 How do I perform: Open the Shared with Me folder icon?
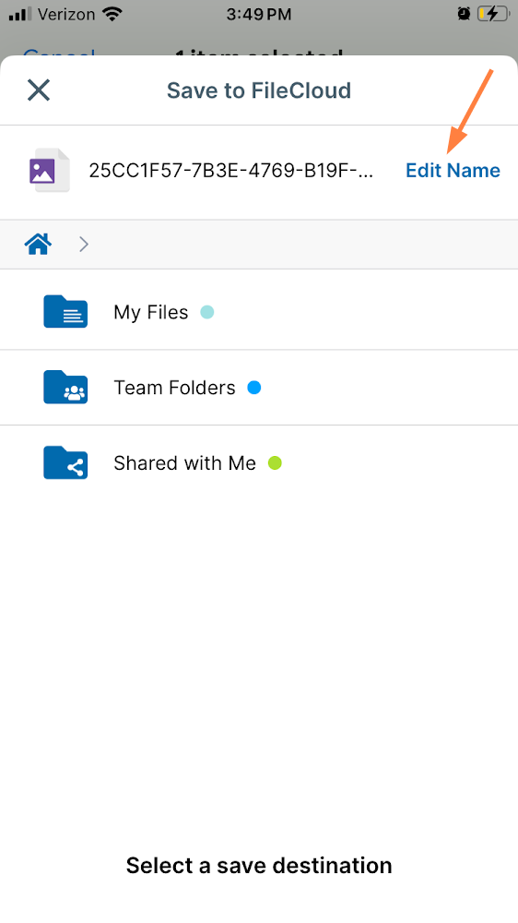[65, 462]
